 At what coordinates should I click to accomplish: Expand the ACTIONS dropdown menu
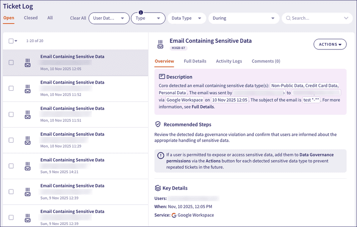click(x=330, y=44)
